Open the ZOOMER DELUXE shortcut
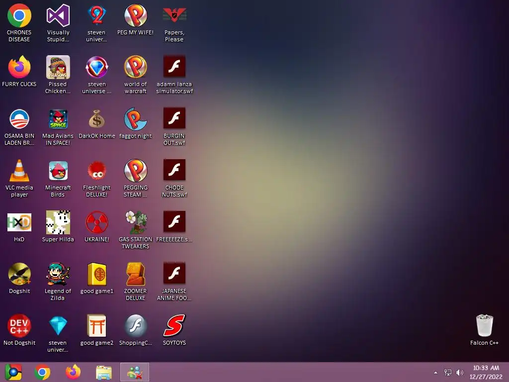The height and width of the screenshot is (382, 509). coord(135,282)
